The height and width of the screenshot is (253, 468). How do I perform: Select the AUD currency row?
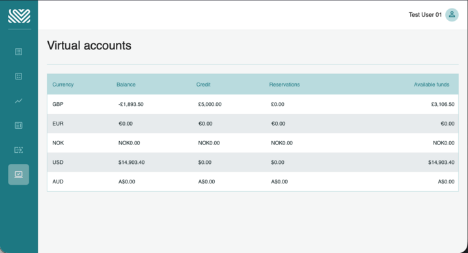253,181
